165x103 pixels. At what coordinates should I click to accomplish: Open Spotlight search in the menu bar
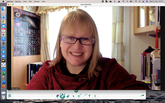point(140,2)
